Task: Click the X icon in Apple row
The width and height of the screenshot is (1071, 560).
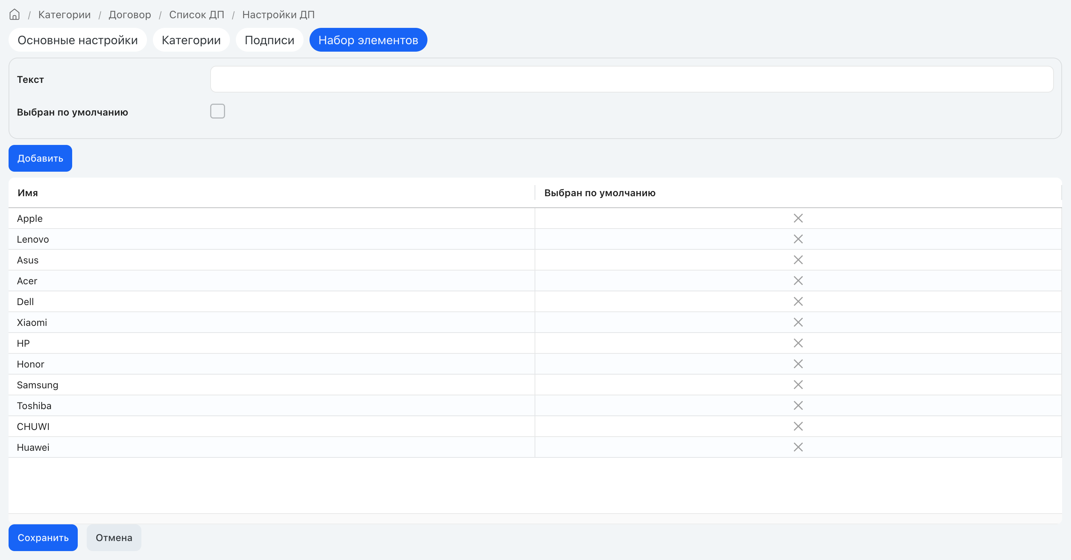Action: click(x=798, y=218)
